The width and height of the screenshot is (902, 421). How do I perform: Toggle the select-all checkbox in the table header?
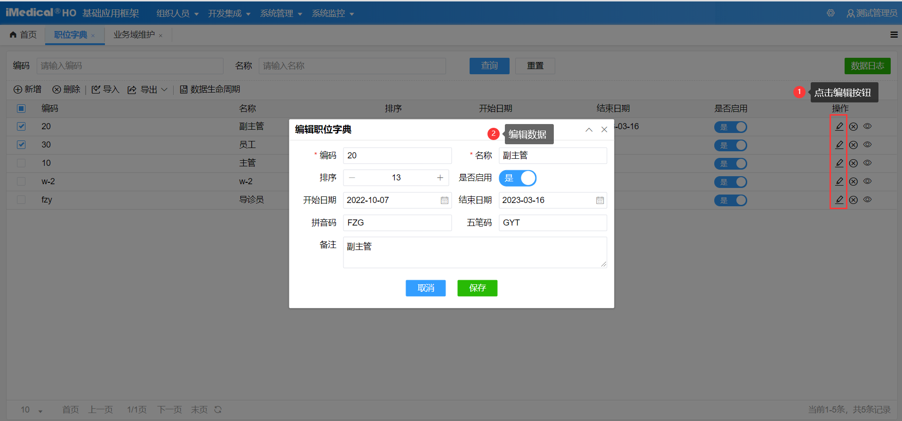point(21,109)
